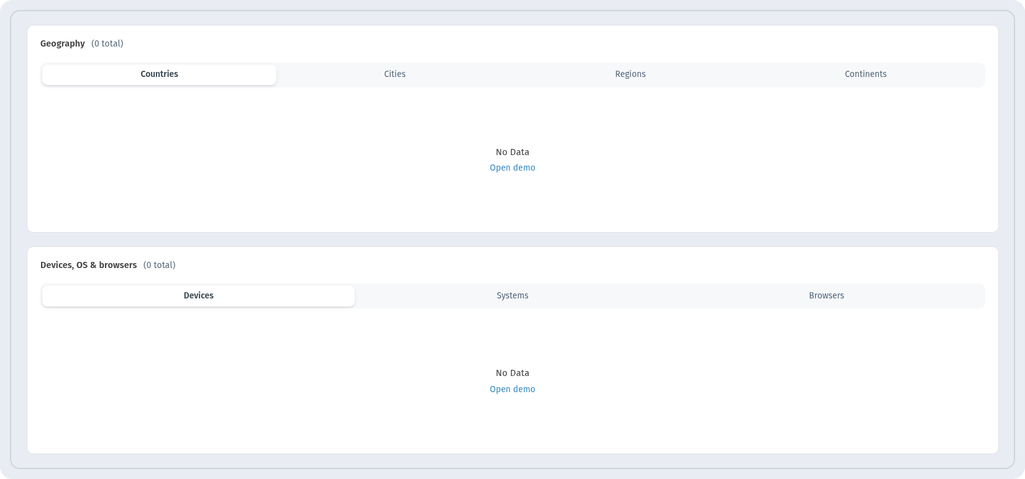Click (0 total) beside Devices, OS & browsers
The height and width of the screenshot is (479, 1025).
click(160, 265)
